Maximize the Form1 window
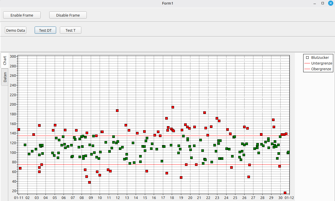Viewport: 335px width, 201px height. pos(323,3)
